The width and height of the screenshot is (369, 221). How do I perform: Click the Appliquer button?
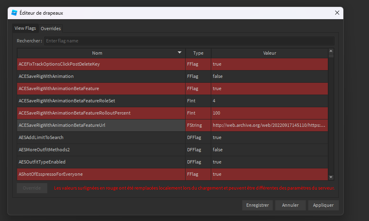[323, 205]
